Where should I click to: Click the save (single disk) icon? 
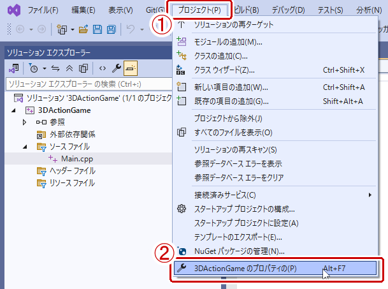click(x=97, y=29)
